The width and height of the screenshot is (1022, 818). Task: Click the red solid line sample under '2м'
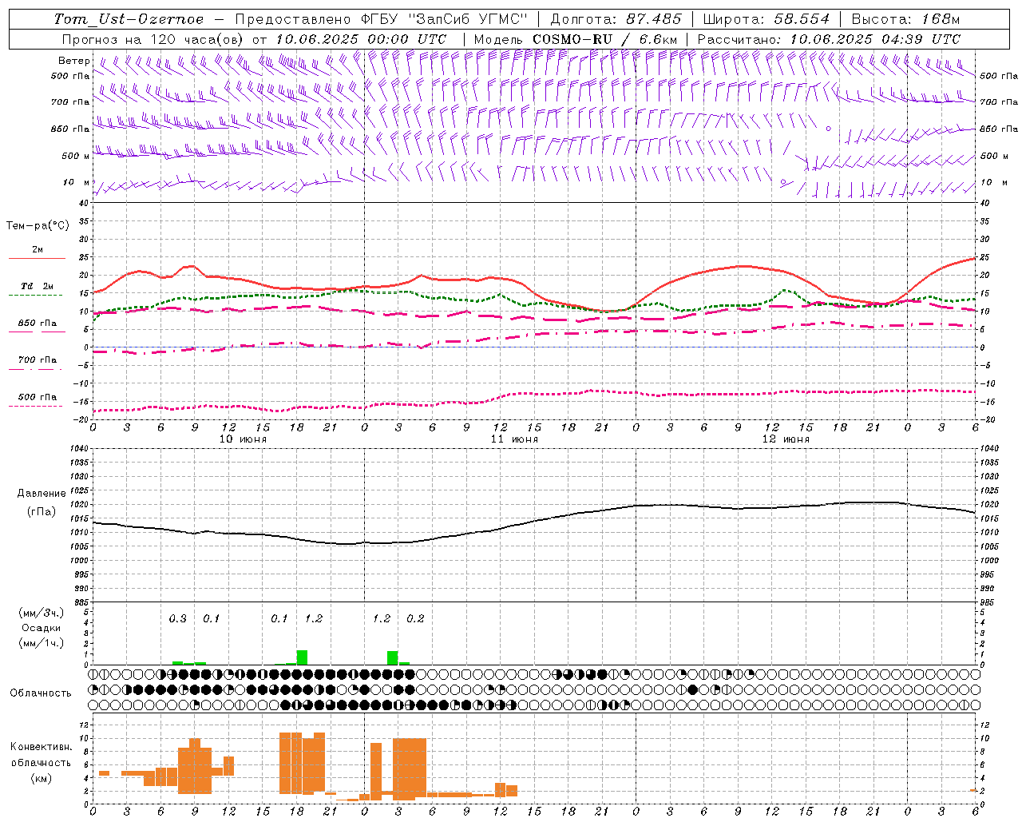(37, 259)
